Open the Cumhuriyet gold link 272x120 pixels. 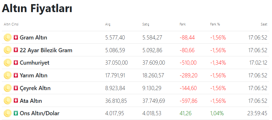(x=35, y=63)
